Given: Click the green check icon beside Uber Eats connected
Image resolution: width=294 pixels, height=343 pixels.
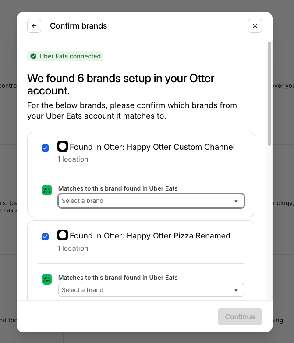Looking at the screenshot, I should (x=33, y=56).
